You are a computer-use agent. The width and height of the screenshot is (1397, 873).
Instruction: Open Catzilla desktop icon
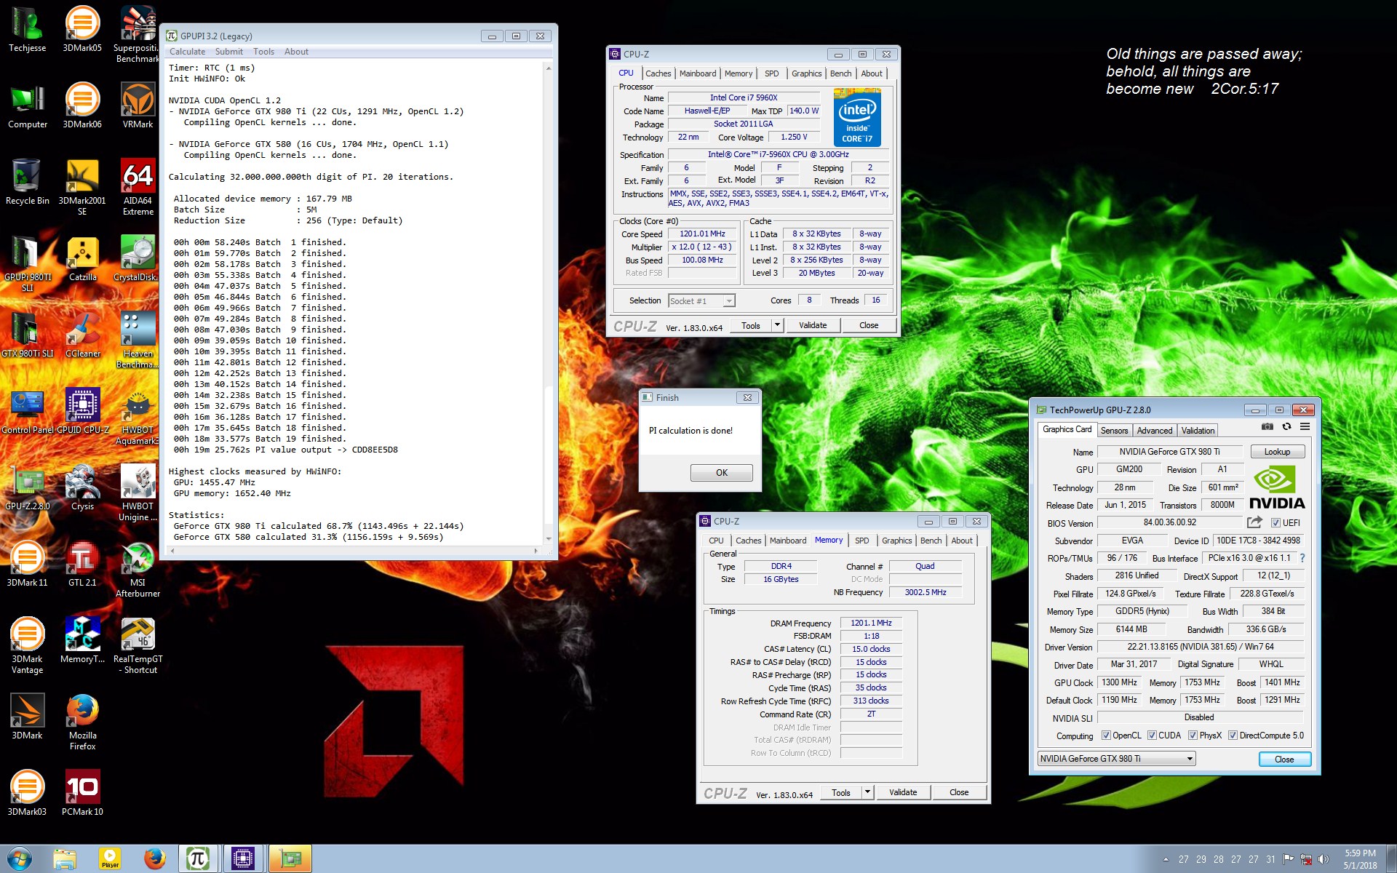pos(82,258)
